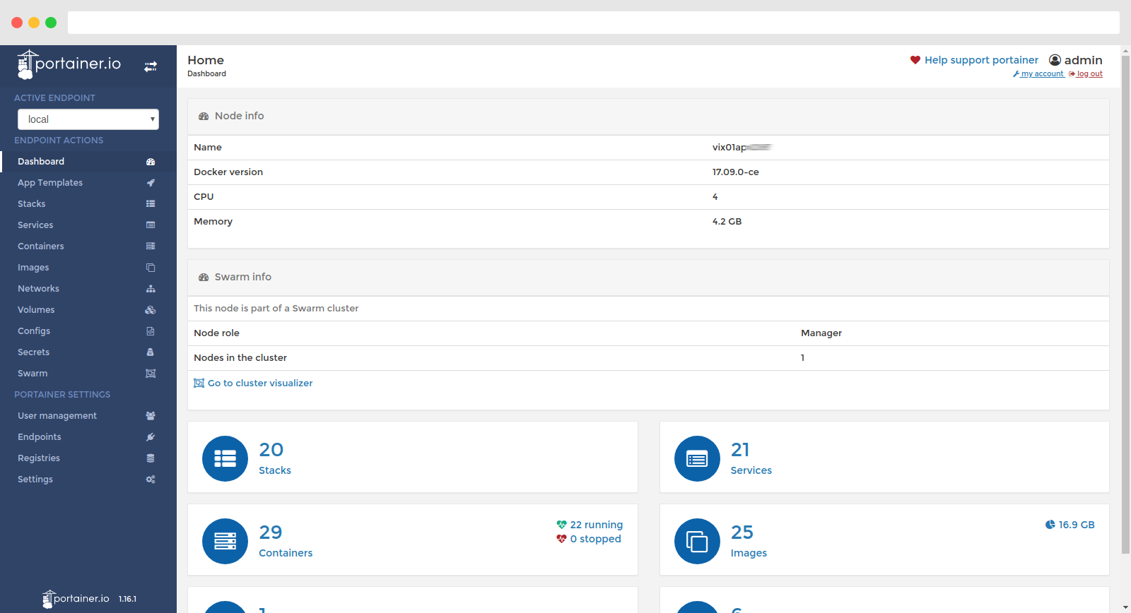Click the App Templates rocket icon
This screenshot has height=613, width=1131.
(151, 183)
